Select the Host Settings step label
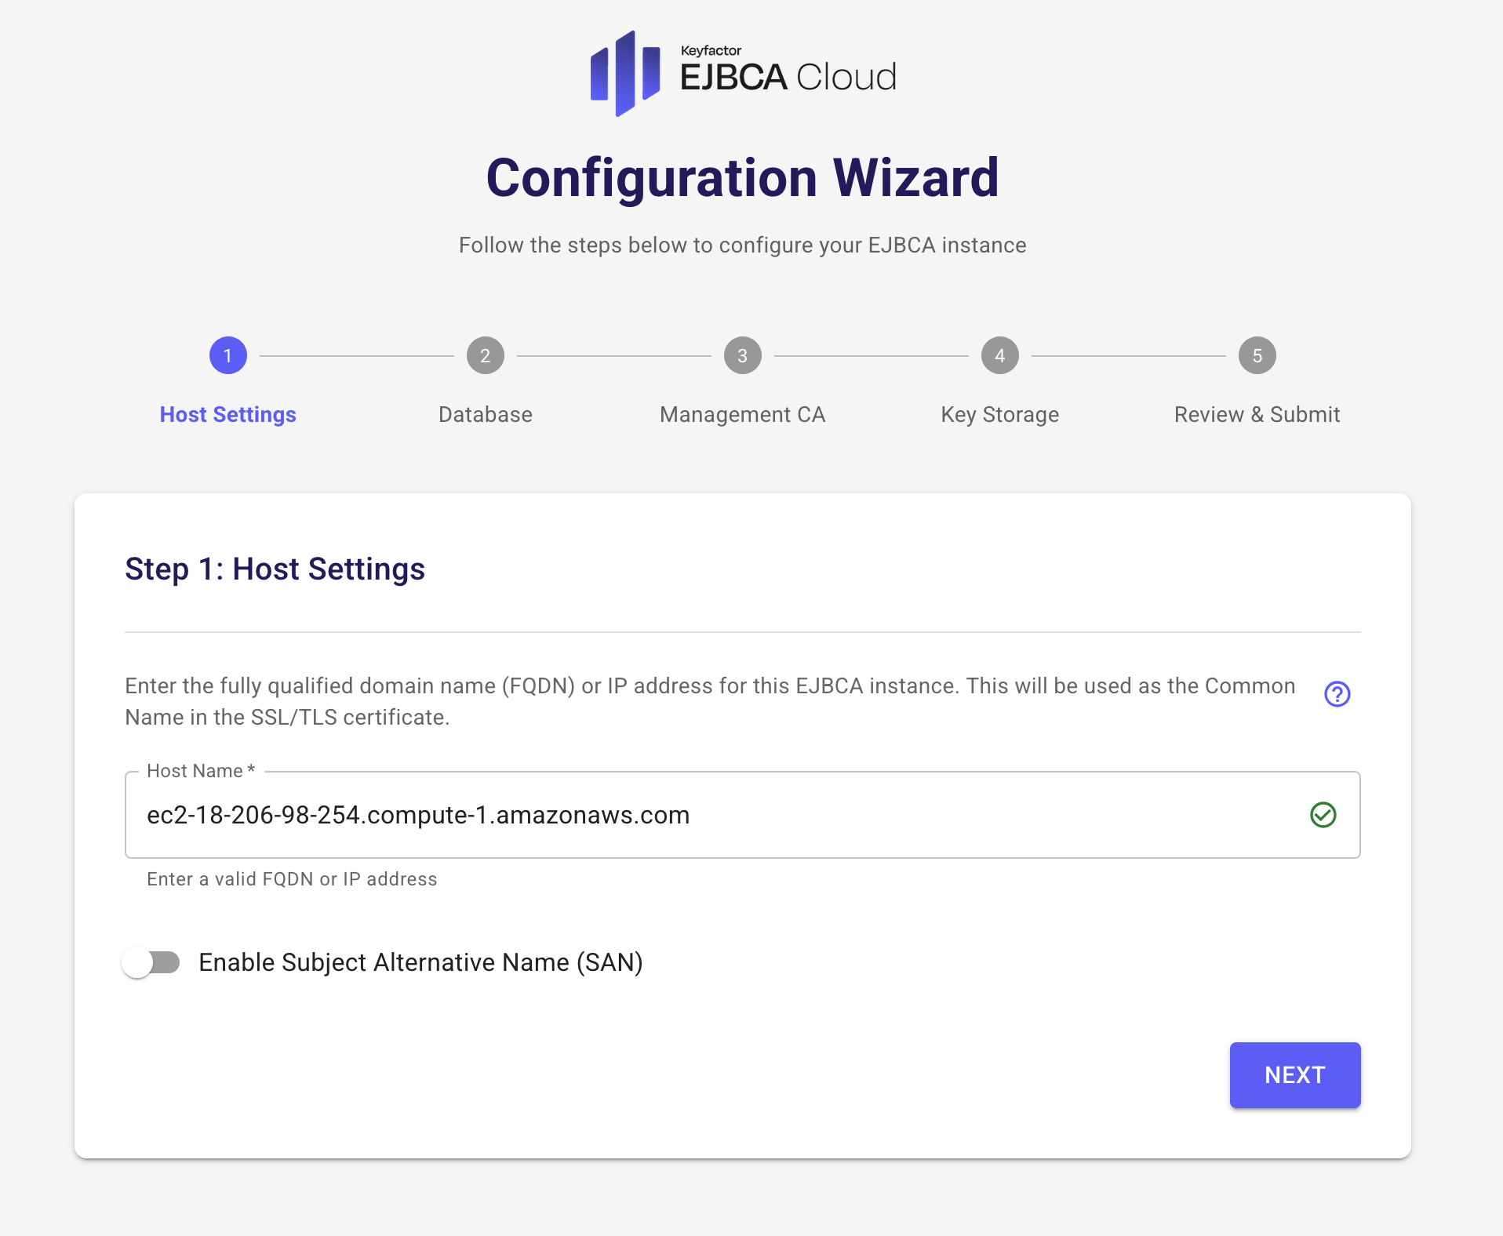 [228, 414]
